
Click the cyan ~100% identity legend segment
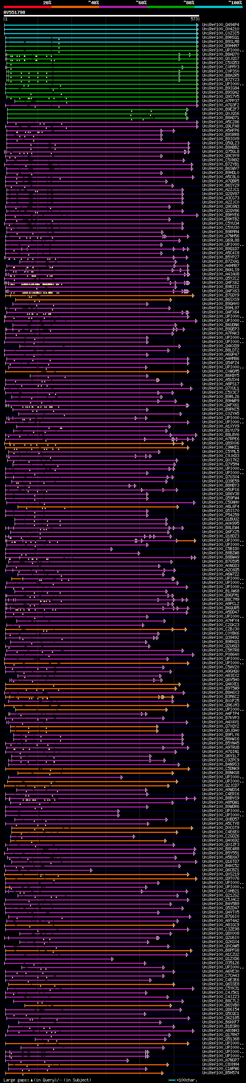[218, 7]
